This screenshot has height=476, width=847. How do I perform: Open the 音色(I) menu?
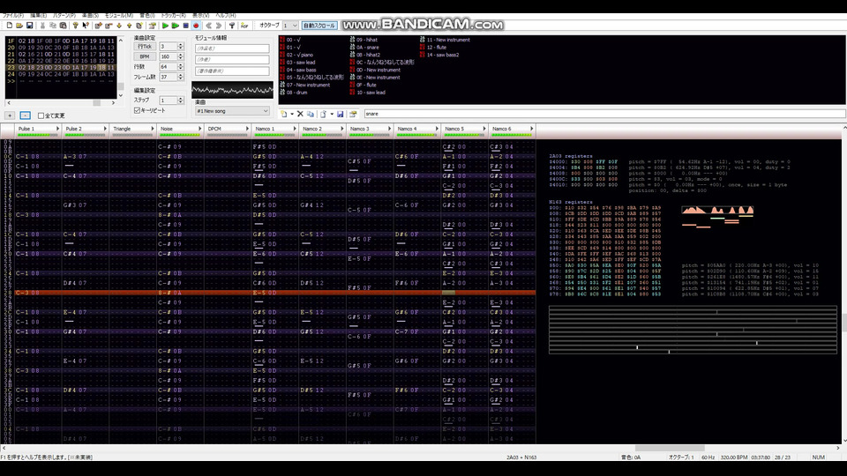click(147, 16)
